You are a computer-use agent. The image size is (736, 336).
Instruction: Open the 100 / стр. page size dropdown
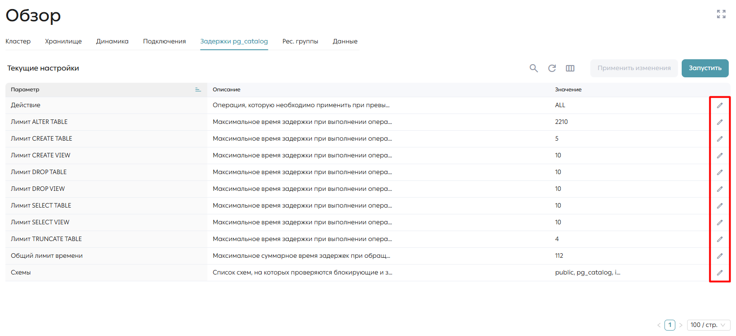708,325
